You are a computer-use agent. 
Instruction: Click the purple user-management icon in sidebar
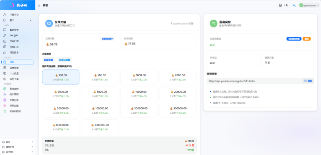click(x=5, y=95)
